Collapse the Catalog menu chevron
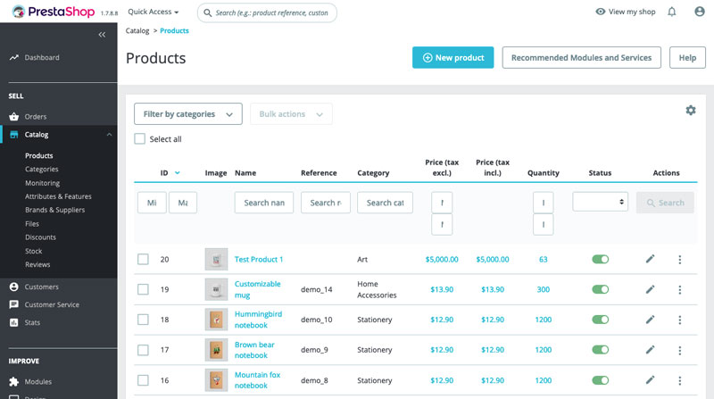714x399 pixels. (109, 135)
